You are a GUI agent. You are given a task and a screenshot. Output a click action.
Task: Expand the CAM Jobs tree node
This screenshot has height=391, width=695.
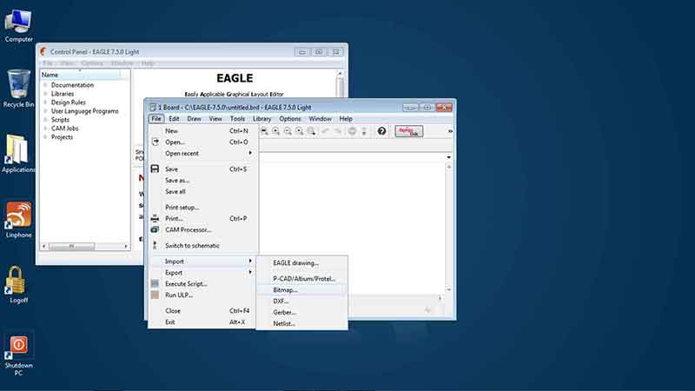[45, 129]
